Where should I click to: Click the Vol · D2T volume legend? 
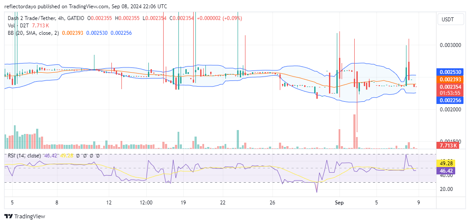pos(19,26)
